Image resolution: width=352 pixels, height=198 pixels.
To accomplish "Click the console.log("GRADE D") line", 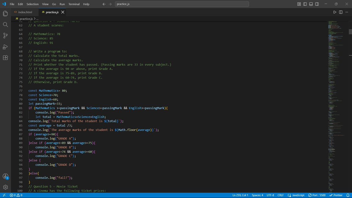I will pos(56,165).
